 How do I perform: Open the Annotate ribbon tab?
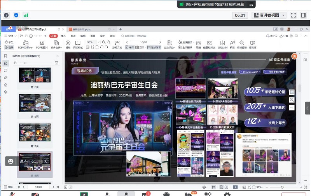73,36
